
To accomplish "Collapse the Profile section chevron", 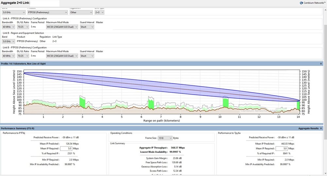I will coord(321,64).
